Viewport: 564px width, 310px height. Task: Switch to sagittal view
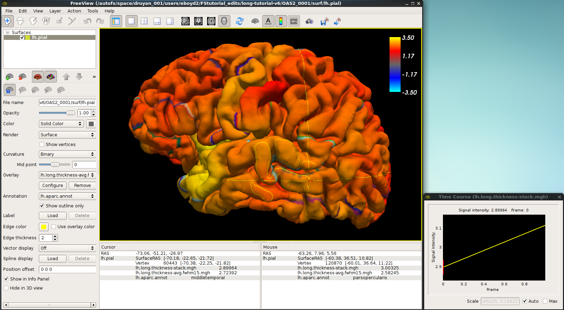pos(186,21)
